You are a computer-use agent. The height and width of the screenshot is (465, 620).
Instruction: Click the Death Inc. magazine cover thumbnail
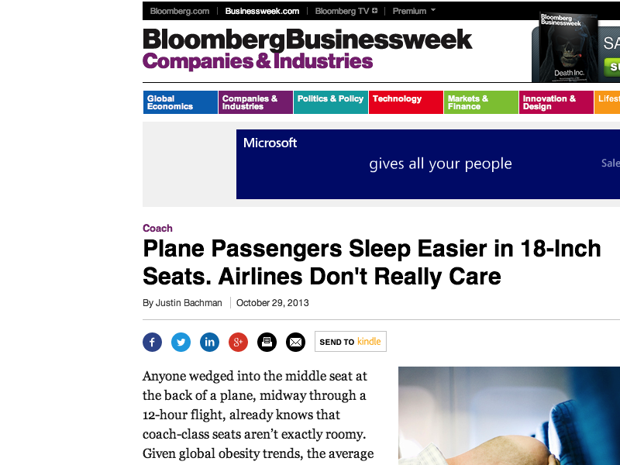(563, 46)
